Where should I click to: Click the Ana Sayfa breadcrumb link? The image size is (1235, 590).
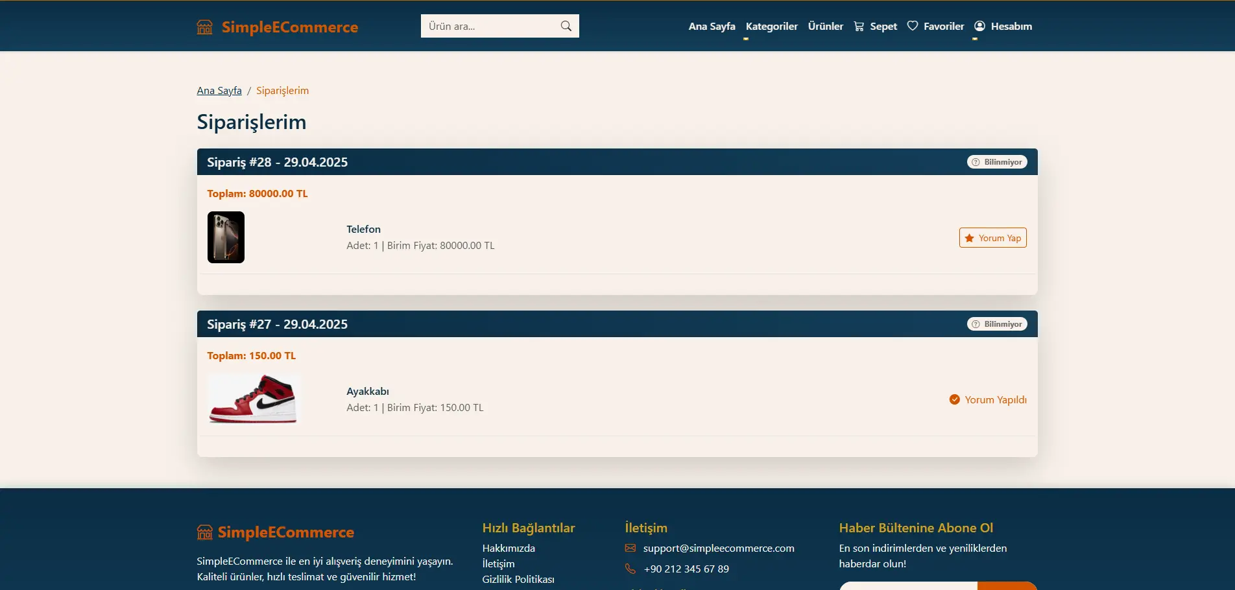219,91
